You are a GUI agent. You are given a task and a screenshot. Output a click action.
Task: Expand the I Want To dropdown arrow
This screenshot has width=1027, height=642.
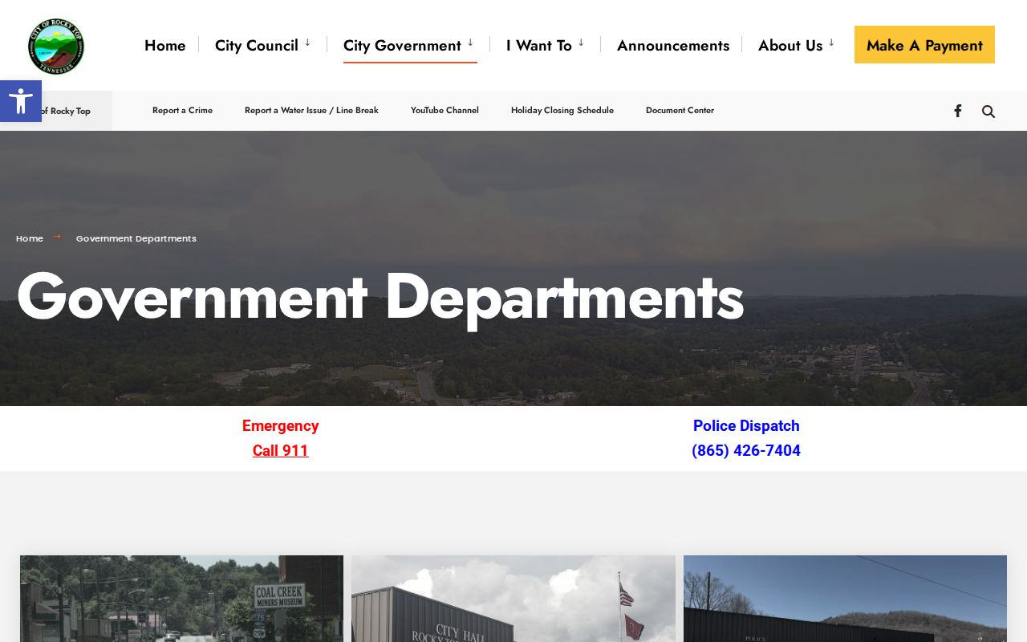click(x=581, y=43)
